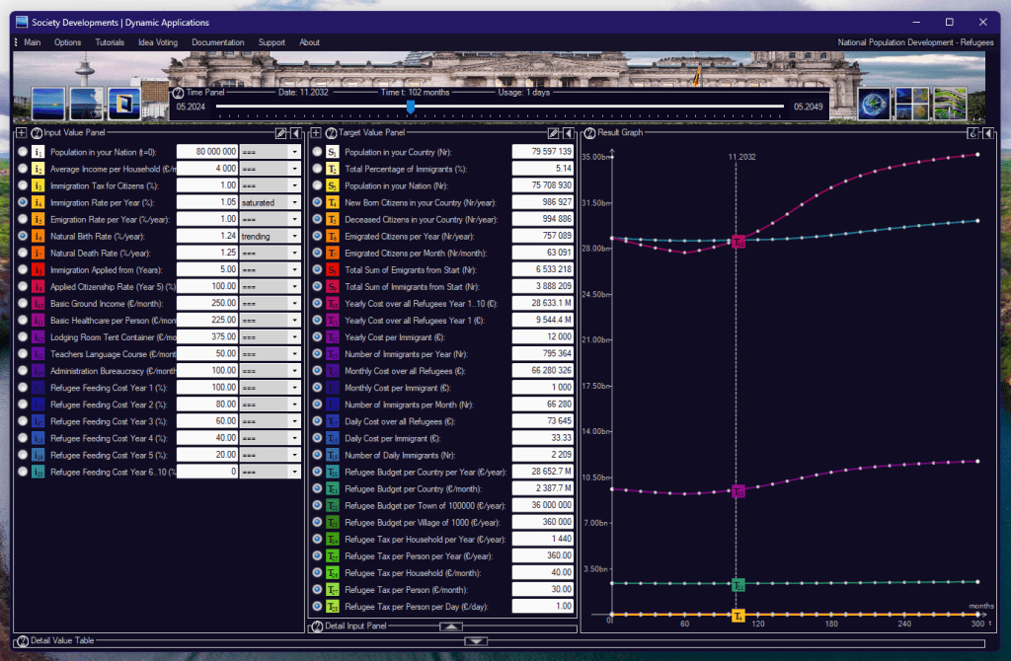Toggle the Immigration Rate per Year radio button
This screenshot has height=661, width=1011.
coord(23,202)
